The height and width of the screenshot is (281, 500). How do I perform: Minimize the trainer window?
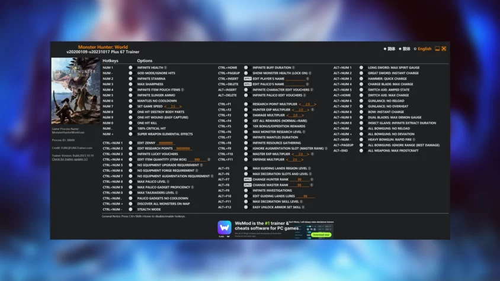coord(437,49)
